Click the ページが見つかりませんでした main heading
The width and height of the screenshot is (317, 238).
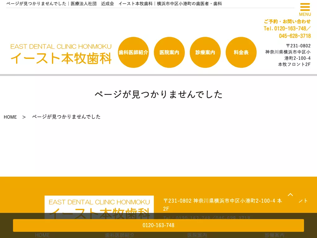pyautogui.click(x=158, y=94)
